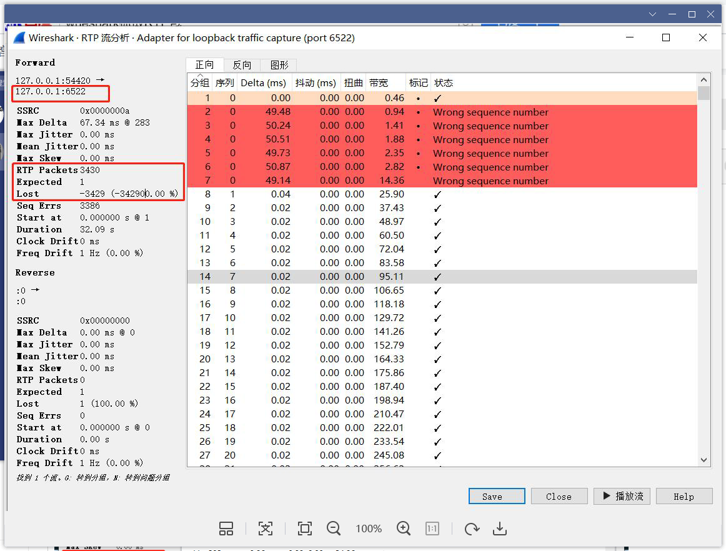Click the Wireshark logo in the title bar

click(x=18, y=37)
